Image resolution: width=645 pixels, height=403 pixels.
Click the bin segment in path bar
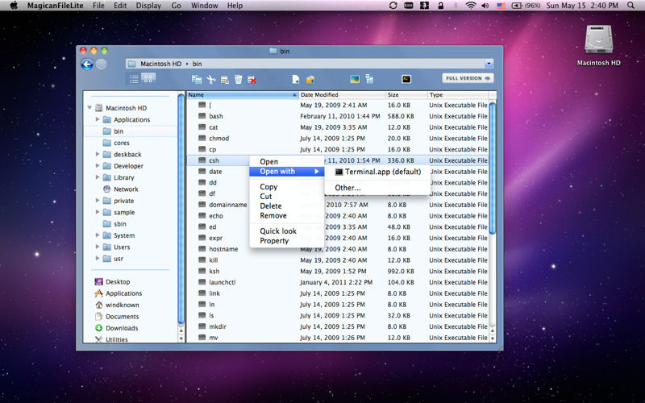tap(197, 64)
